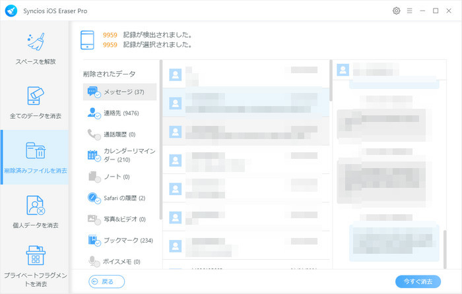This screenshot has height=294, width=462.
Task: Click the ノート notes icon
Action: click(x=94, y=177)
